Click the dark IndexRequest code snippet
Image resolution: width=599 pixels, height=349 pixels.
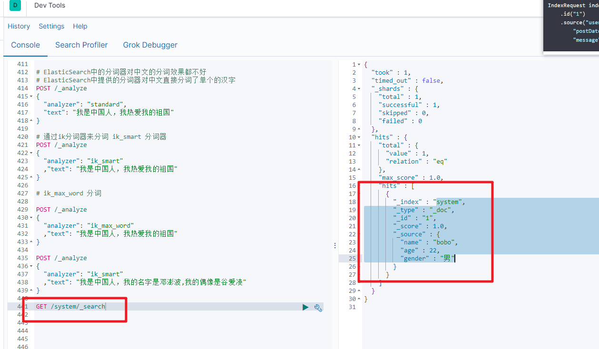click(571, 26)
